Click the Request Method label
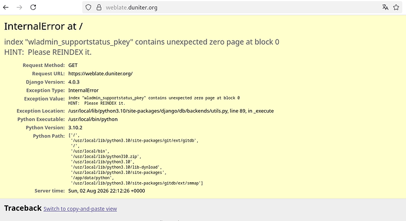Image resolution: width=406 pixels, height=221 pixels. (44, 65)
